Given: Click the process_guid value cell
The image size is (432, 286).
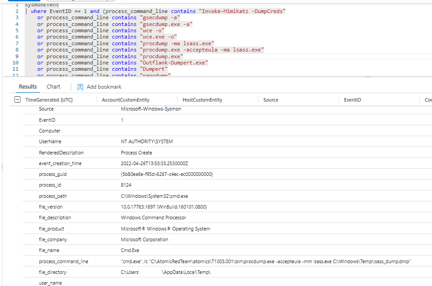Looking at the screenshot, I should click(x=166, y=174).
